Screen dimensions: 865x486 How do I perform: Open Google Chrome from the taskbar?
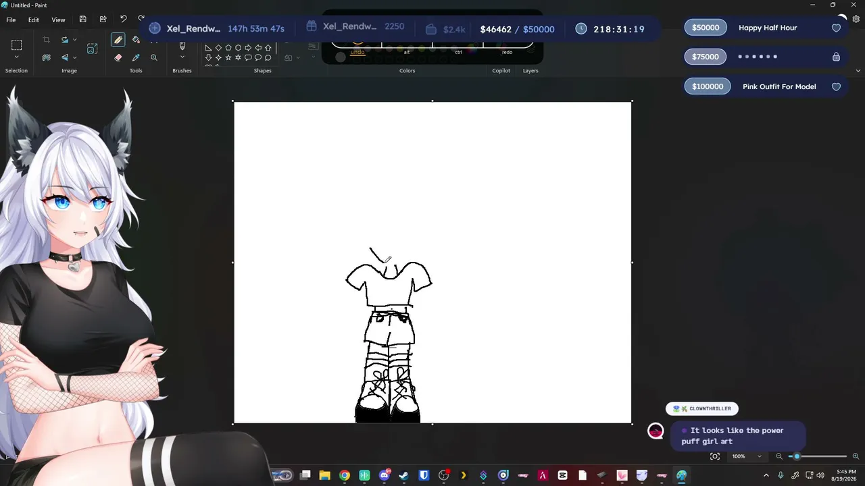point(345,475)
